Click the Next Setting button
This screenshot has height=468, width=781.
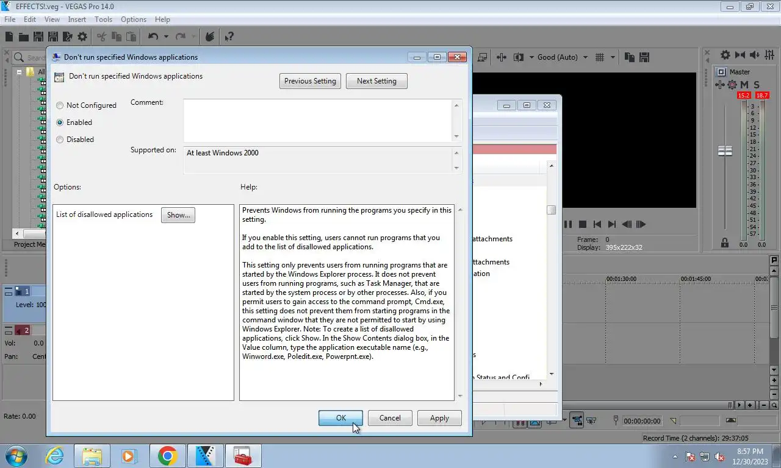click(x=376, y=81)
